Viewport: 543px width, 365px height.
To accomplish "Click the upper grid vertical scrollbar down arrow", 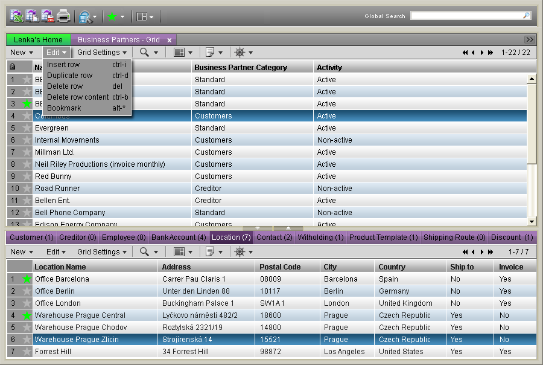I will tap(532, 221).
